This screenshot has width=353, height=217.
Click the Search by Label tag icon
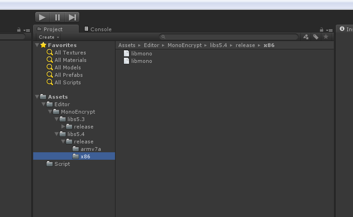316,37
